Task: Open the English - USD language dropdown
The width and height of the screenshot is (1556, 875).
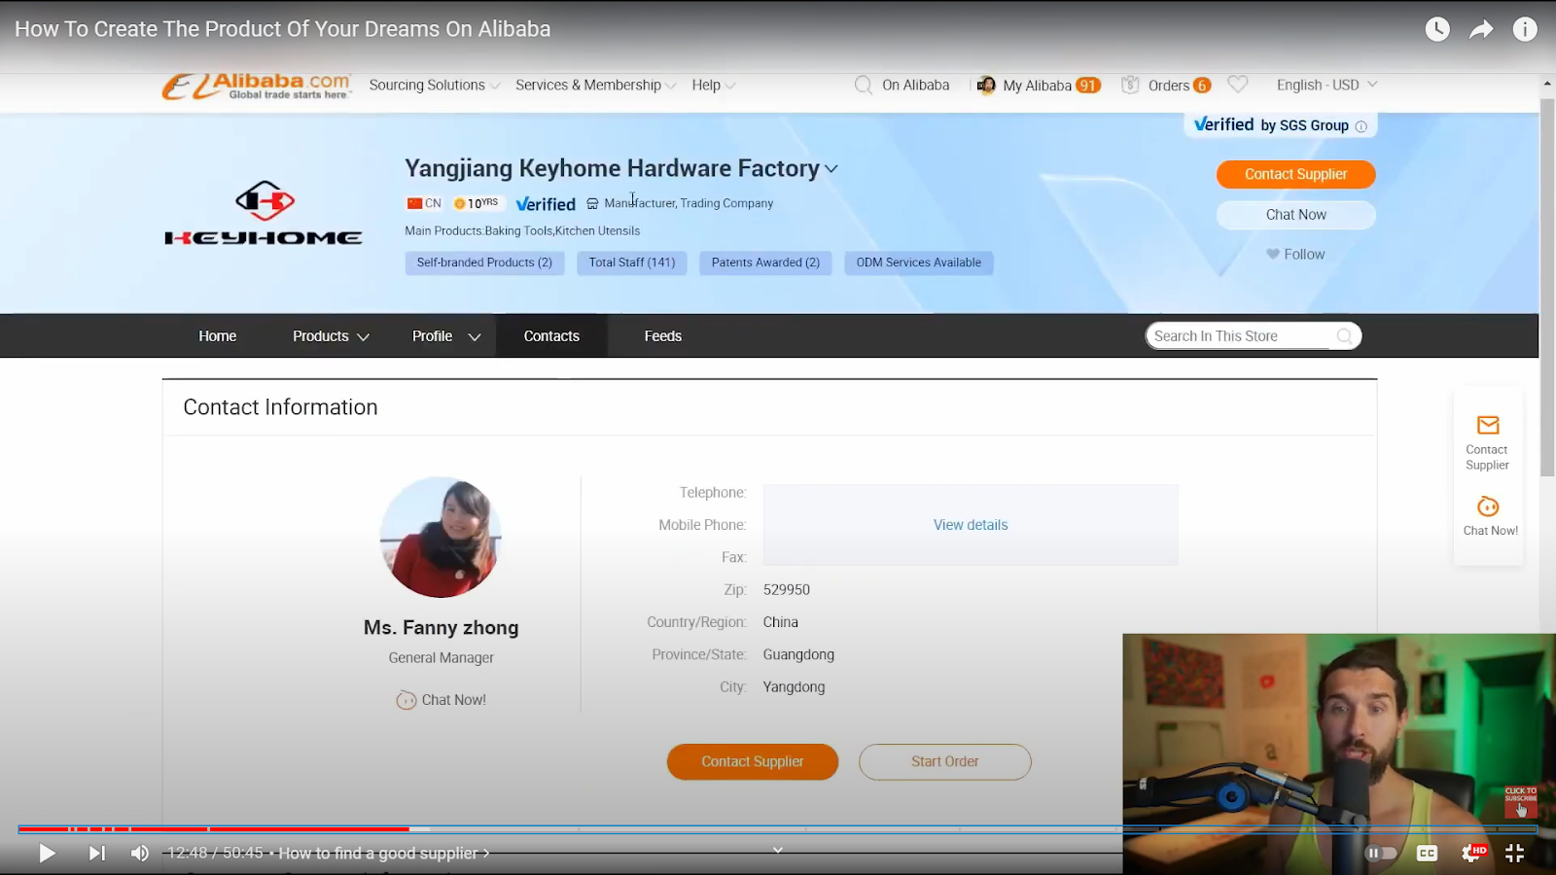Action: click(1326, 86)
